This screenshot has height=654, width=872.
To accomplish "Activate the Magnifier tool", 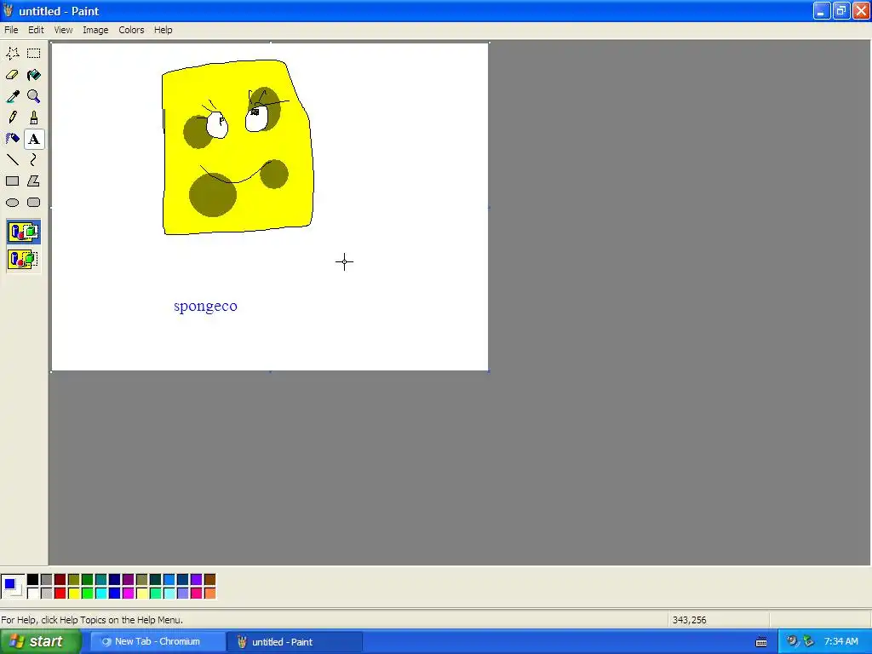I will point(34,96).
